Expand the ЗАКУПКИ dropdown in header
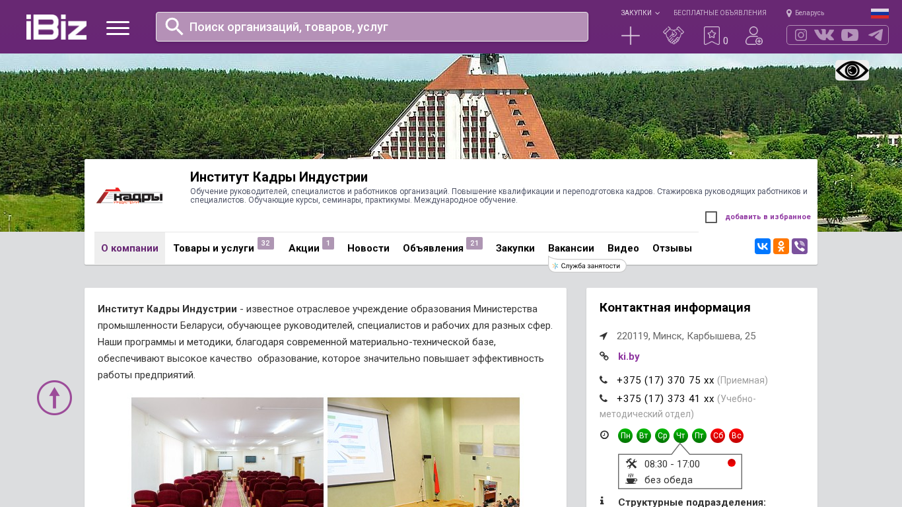902x507 pixels. pyautogui.click(x=640, y=13)
